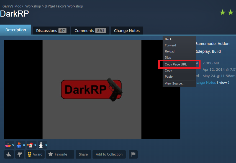Select Back in the context menu

coord(179,39)
